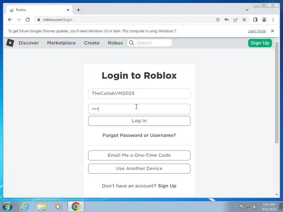Image resolution: width=283 pixels, height=212 pixels.
Task: Click the Log In button
Action: (139, 121)
